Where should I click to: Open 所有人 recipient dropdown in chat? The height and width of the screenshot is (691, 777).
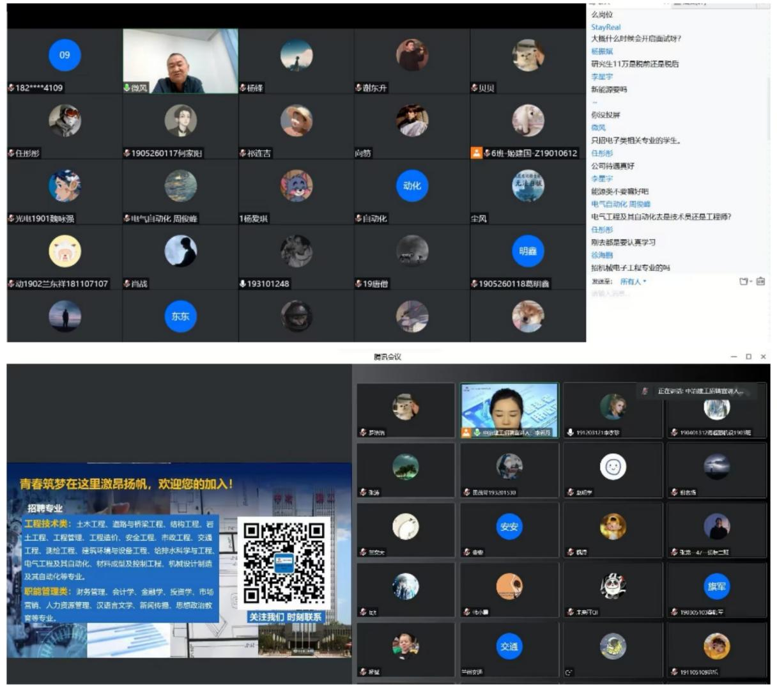pos(633,282)
